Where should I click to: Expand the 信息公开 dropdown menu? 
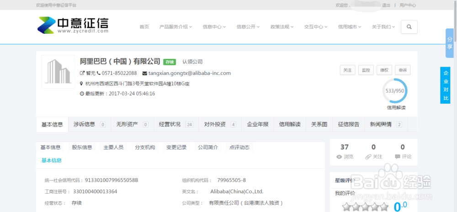pyautogui.click(x=248, y=27)
